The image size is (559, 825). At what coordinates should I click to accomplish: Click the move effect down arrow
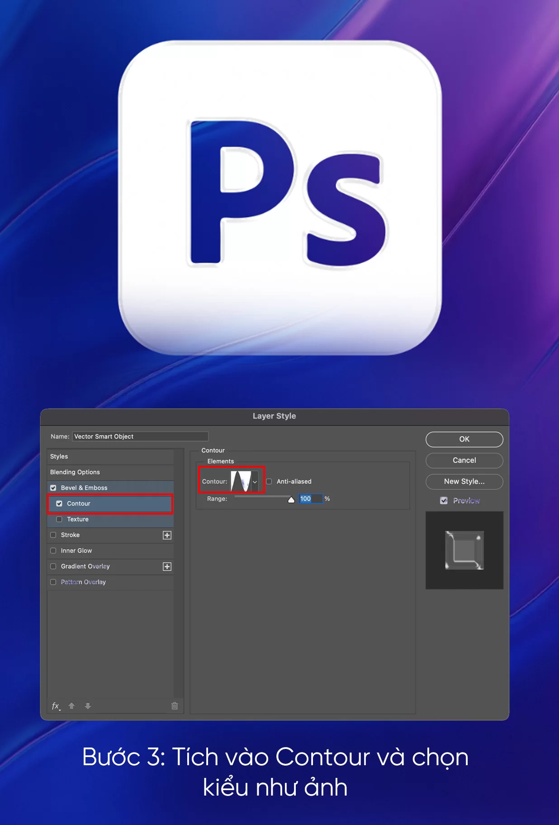(x=88, y=706)
